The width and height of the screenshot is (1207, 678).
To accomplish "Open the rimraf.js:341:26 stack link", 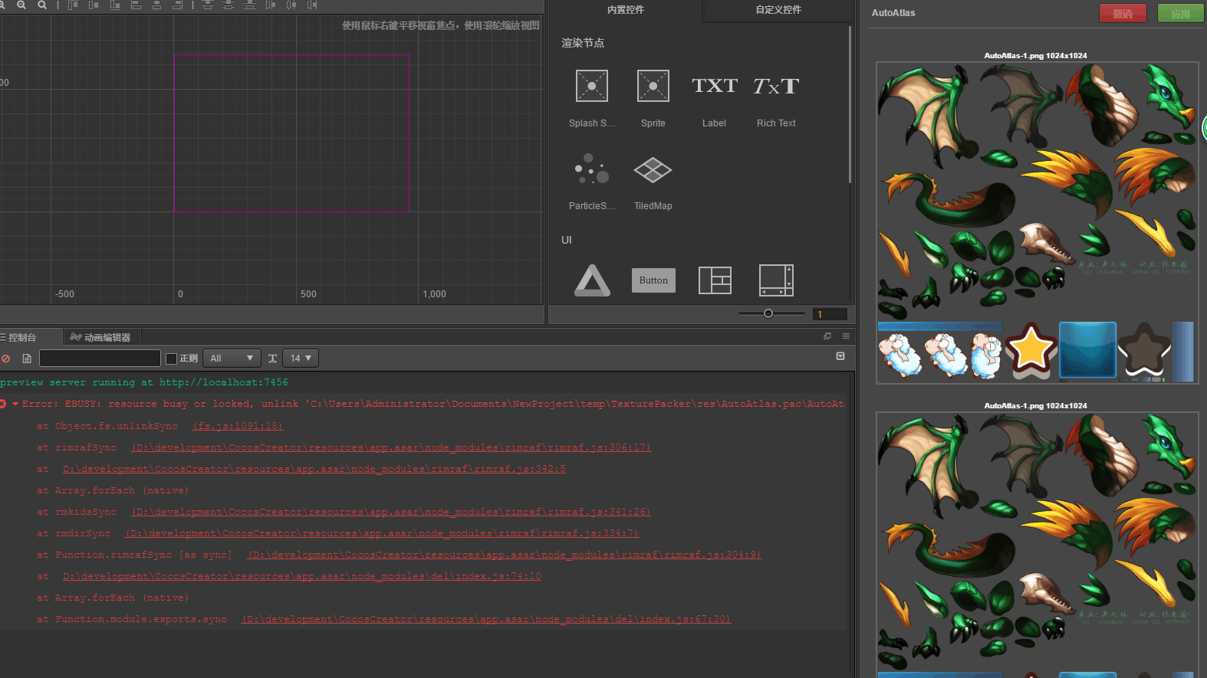I will click(x=391, y=512).
